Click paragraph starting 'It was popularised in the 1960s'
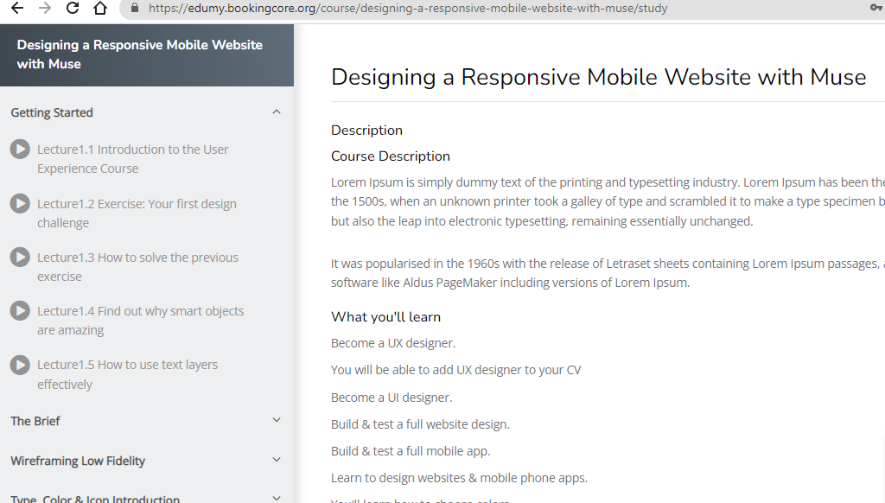Viewport: 885px width, 503px height. click(608, 272)
